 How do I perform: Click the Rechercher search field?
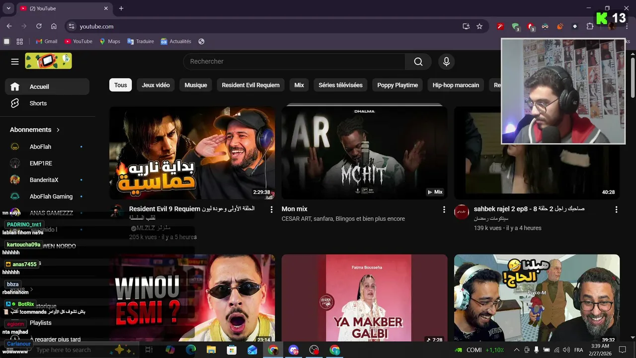[294, 62]
